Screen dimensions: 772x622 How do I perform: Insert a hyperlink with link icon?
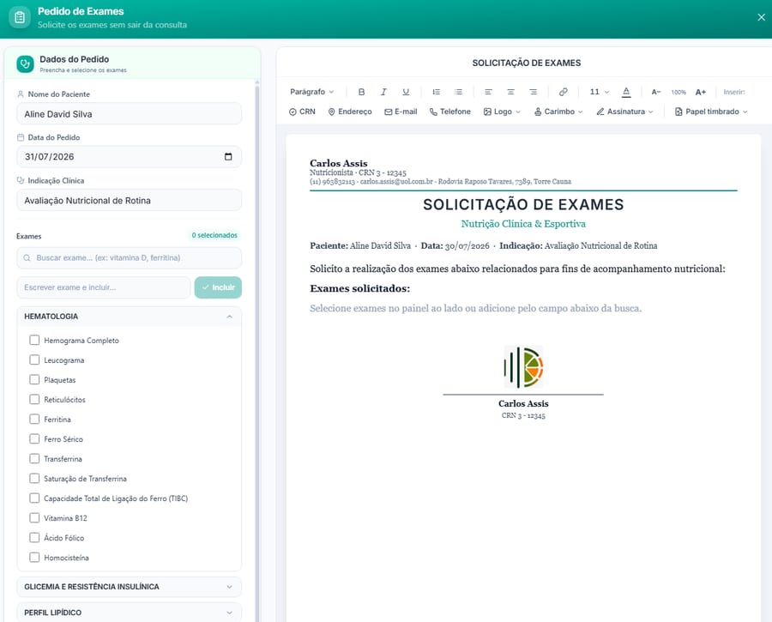564,92
